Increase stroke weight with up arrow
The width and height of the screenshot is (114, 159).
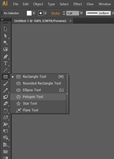[64, 12]
